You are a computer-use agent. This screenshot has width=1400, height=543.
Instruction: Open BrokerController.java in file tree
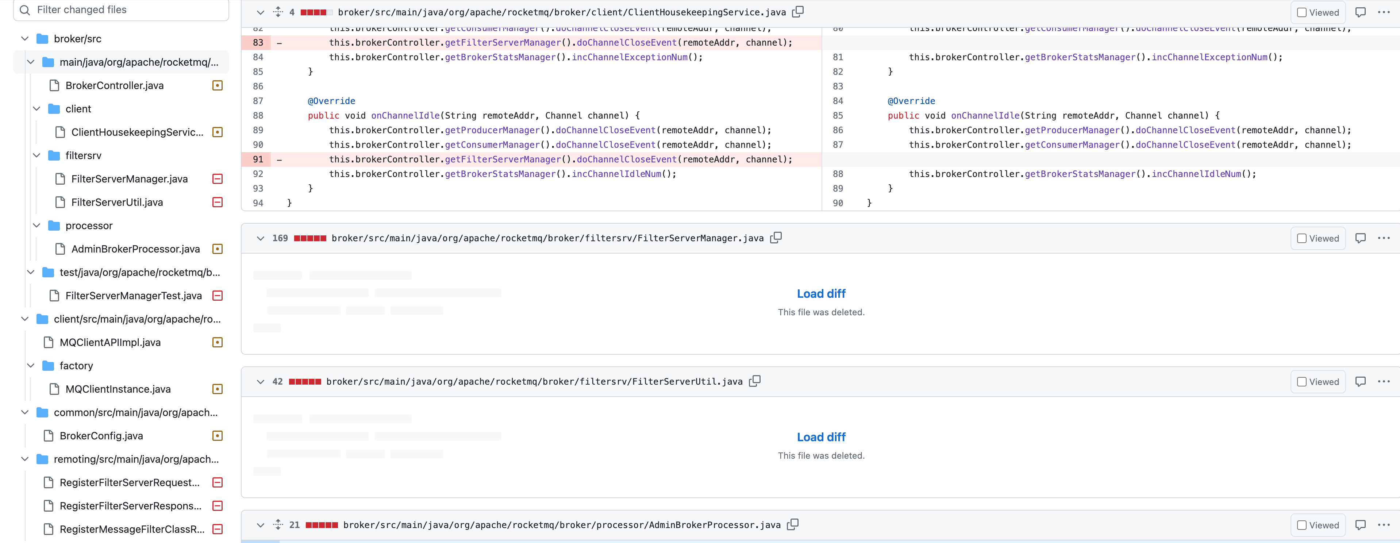pyautogui.click(x=114, y=85)
